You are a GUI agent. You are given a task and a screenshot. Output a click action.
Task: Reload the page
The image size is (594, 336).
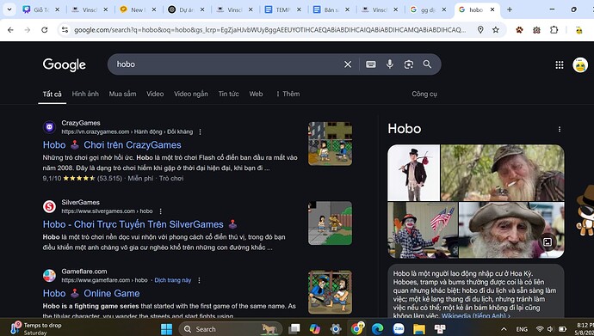pos(44,30)
